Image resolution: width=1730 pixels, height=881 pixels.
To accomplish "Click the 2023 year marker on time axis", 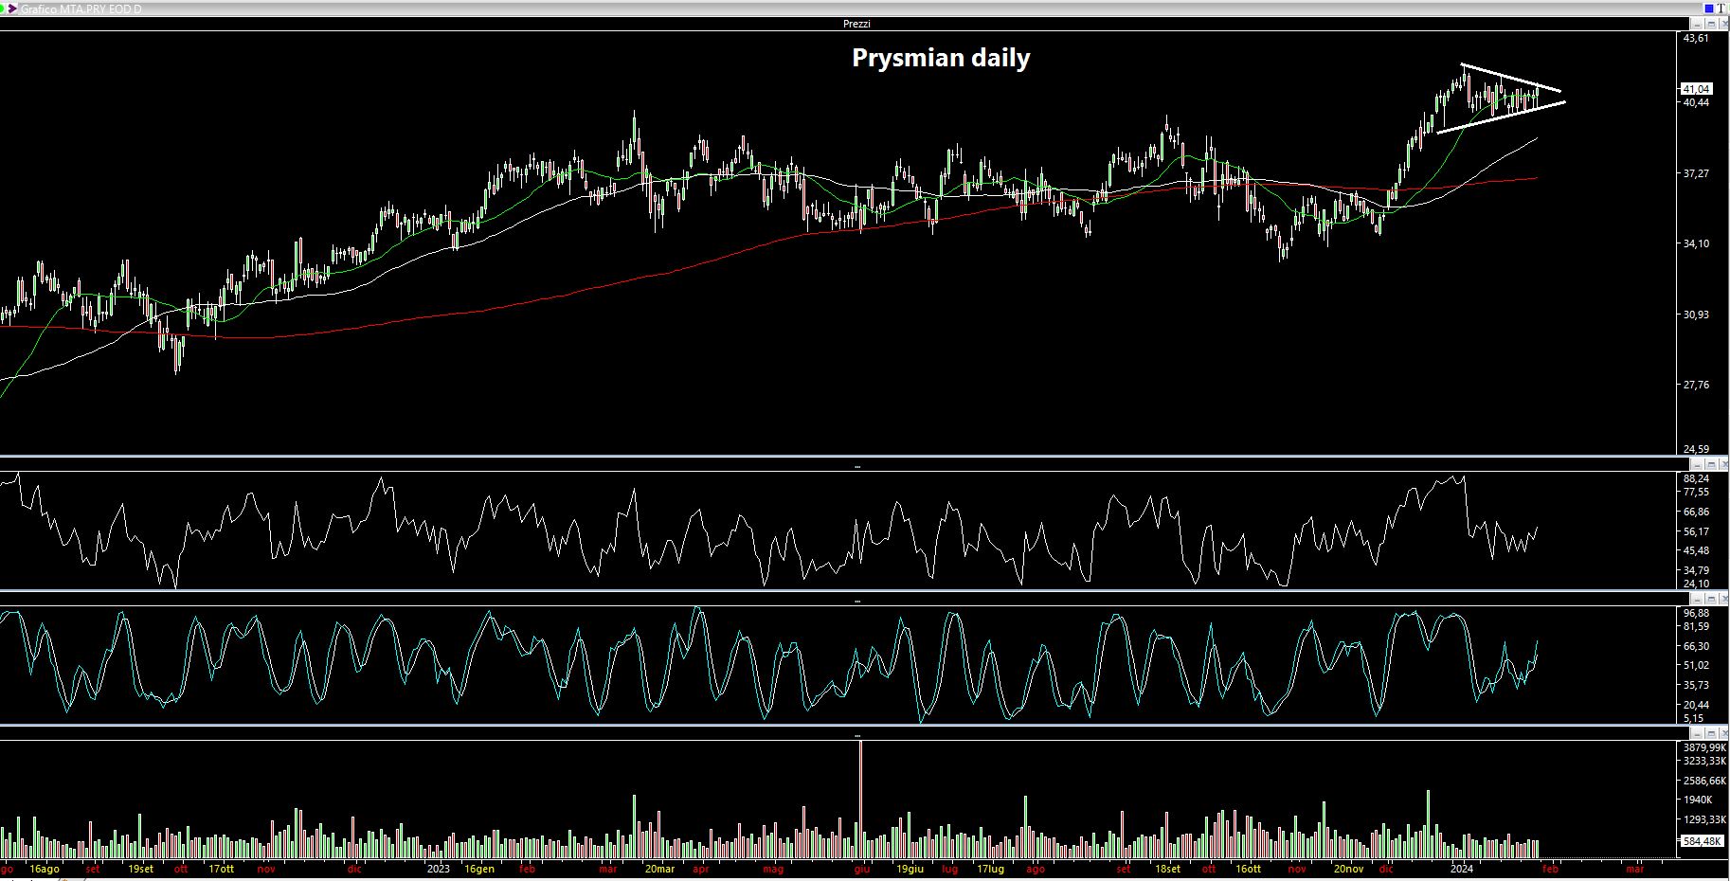I will pos(438,869).
